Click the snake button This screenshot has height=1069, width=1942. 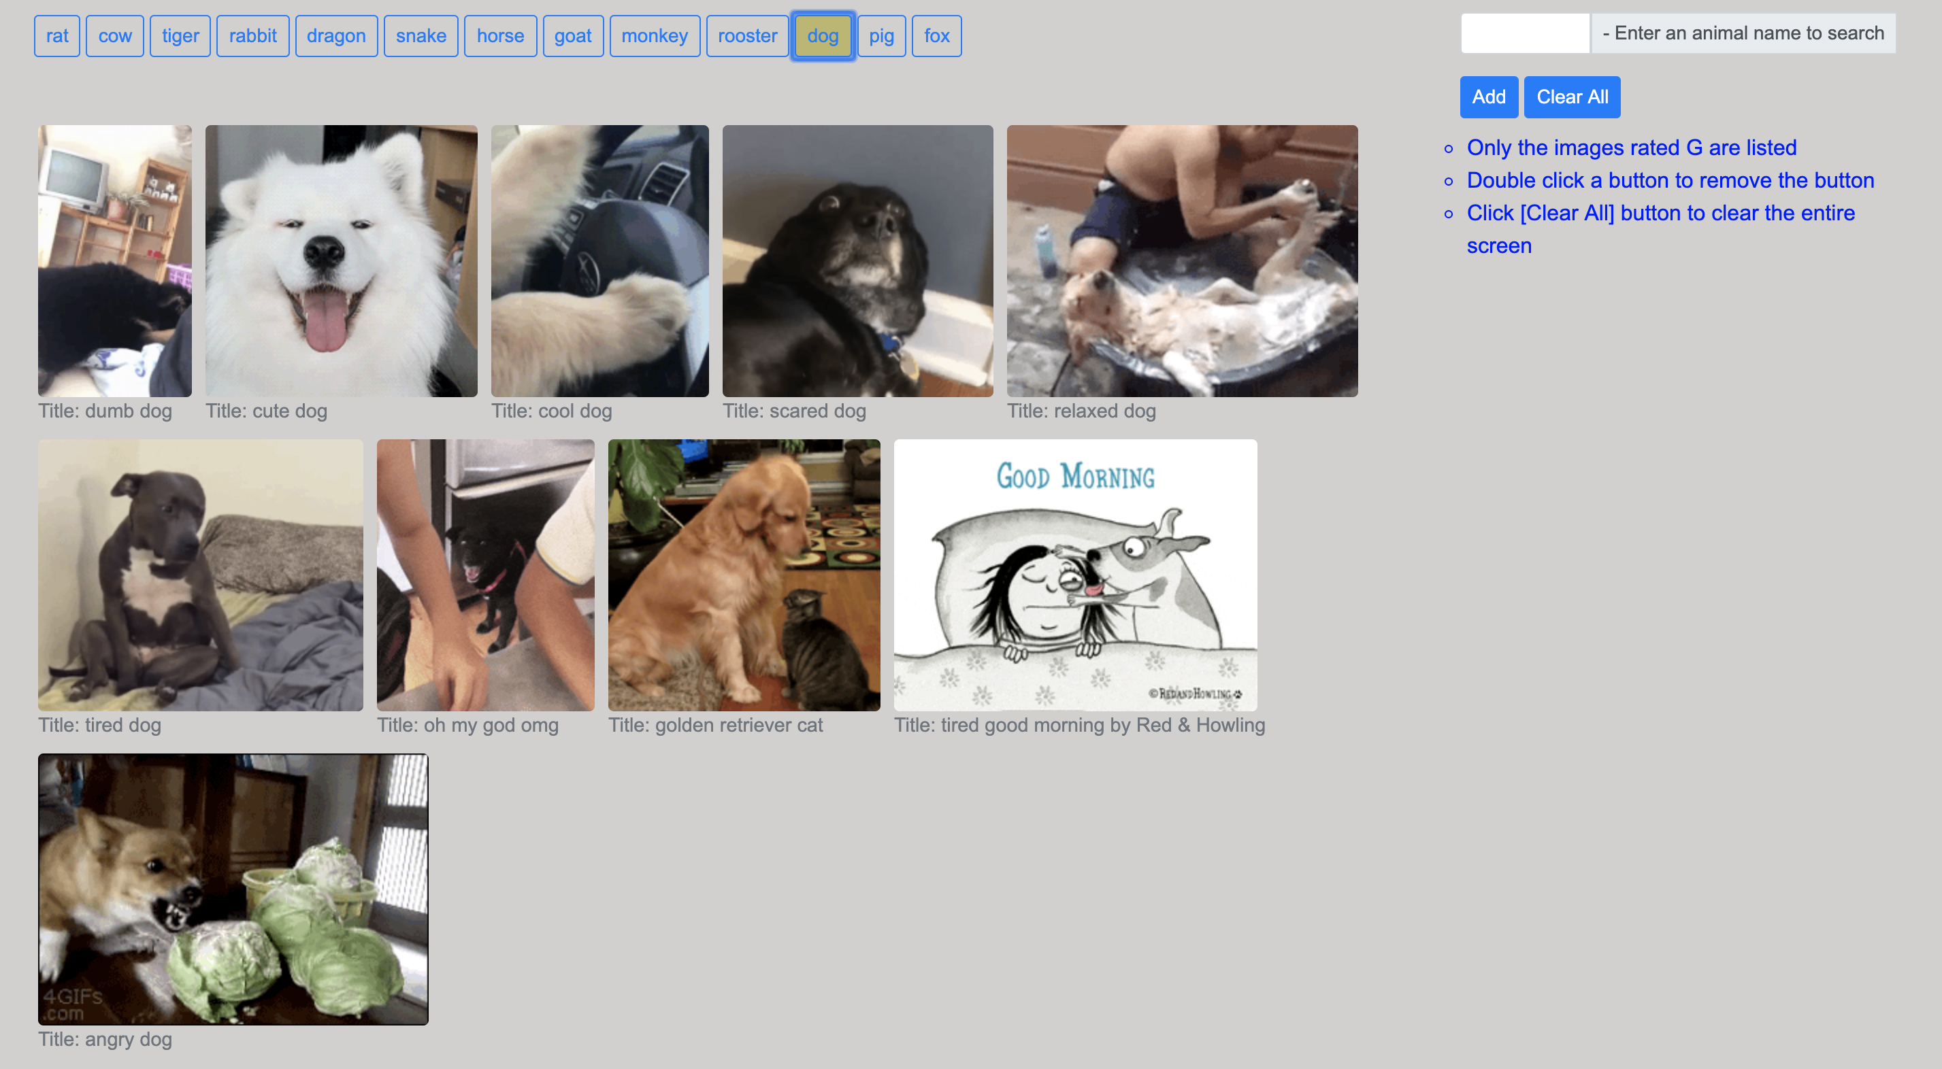[x=421, y=35]
